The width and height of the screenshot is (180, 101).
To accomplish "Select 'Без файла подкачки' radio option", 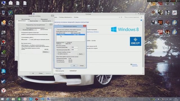I will tap(57, 54).
